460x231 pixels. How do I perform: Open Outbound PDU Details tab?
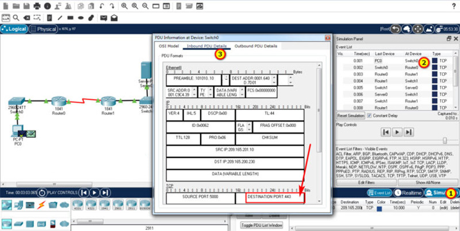coord(255,46)
